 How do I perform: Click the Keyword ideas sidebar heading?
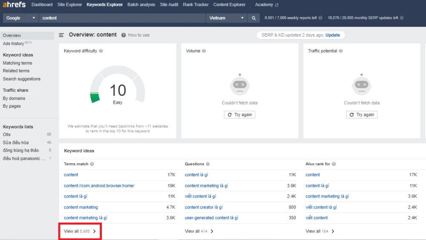pos(18,55)
